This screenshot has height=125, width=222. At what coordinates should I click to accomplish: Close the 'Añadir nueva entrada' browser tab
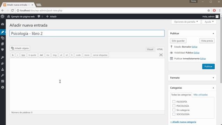click(32, 5)
